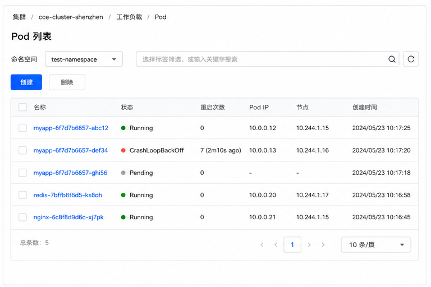Viewport: 431px width, 287px height.
Task: Open cce-cluster-shenzhen breadcrumb
Action: point(71,17)
